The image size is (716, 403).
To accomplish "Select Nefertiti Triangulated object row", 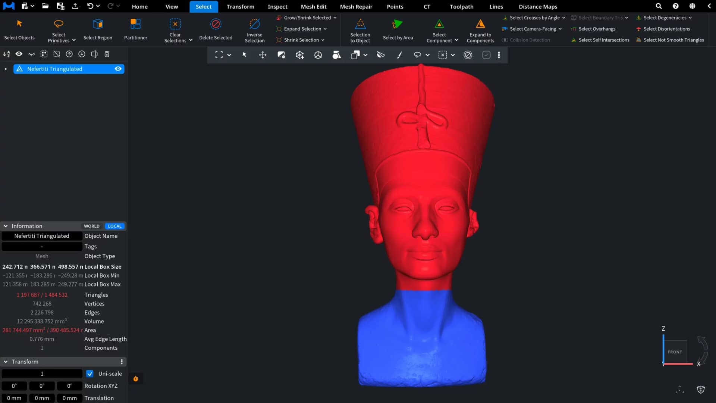I will [x=69, y=69].
